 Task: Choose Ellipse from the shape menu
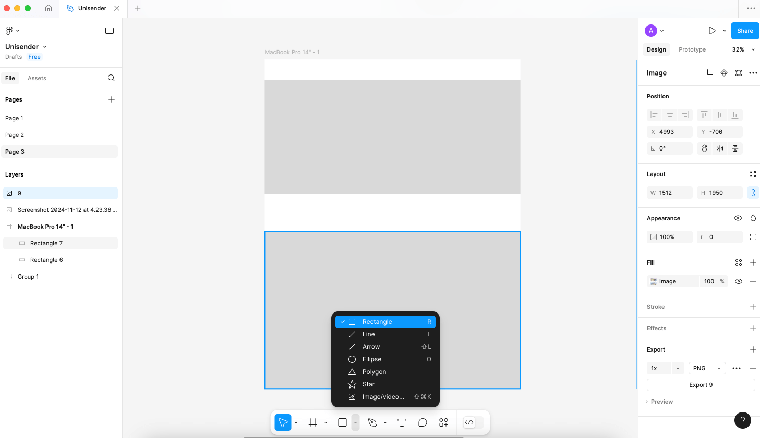tap(385, 359)
